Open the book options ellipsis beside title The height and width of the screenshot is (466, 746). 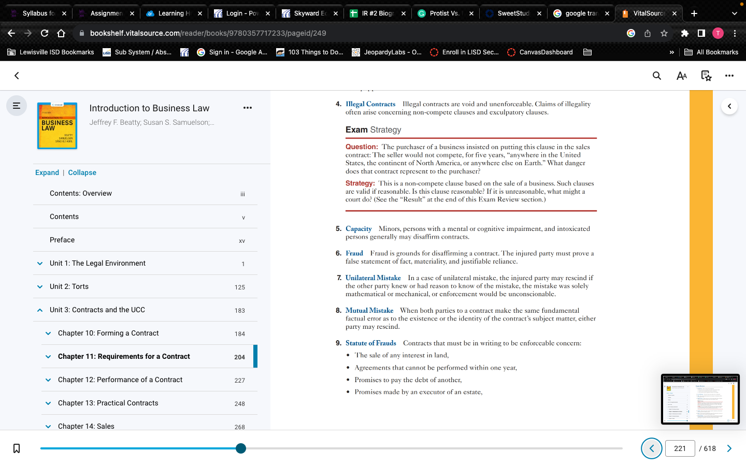[248, 108]
